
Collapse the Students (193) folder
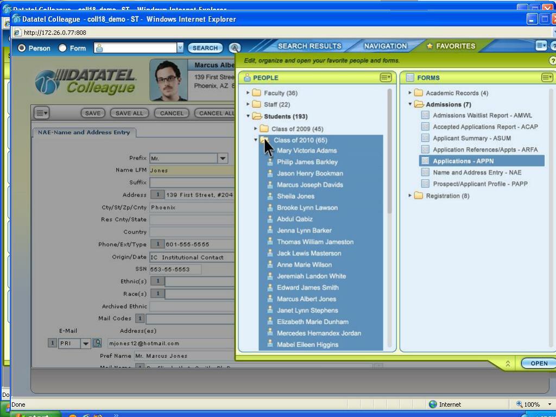[248, 116]
